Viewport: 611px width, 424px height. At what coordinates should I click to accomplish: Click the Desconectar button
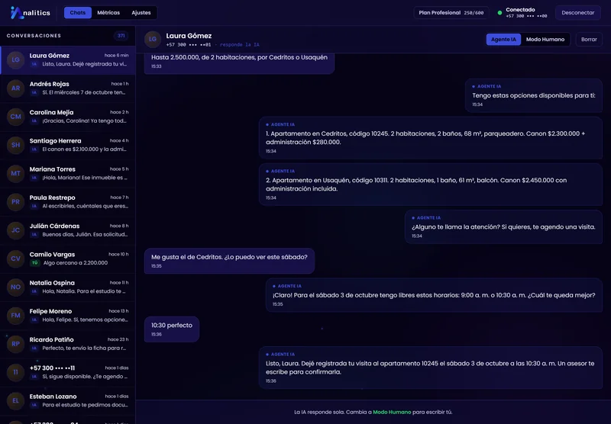pos(578,13)
